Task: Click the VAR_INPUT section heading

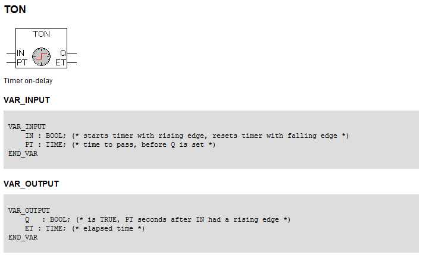Action: click(x=27, y=100)
